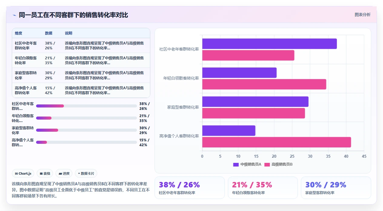
Task: Select table row 家庭型客群转化率
Action: pyautogui.click(x=81, y=75)
